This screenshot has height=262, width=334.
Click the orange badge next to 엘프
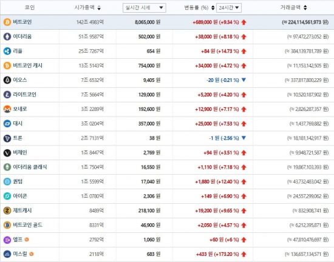27,240
